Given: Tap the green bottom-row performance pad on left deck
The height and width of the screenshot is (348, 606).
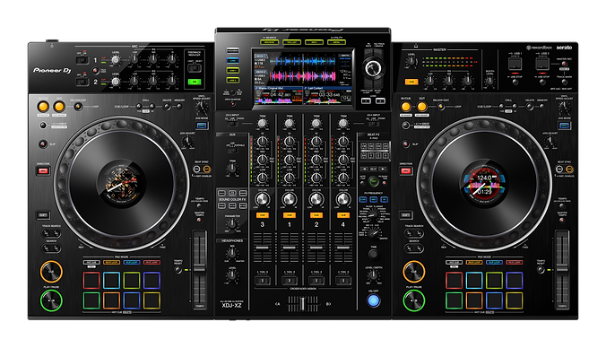Looking at the screenshot, I should pyautogui.click(x=91, y=300).
